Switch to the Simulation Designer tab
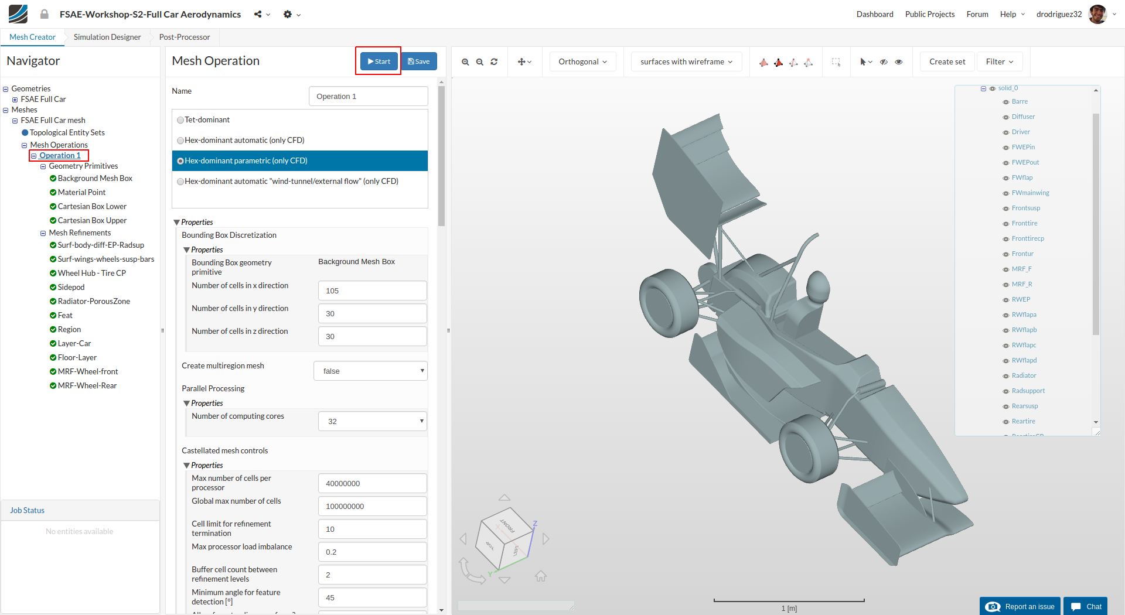The image size is (1125, 615). pyautogui.click(x=107, y=37)
